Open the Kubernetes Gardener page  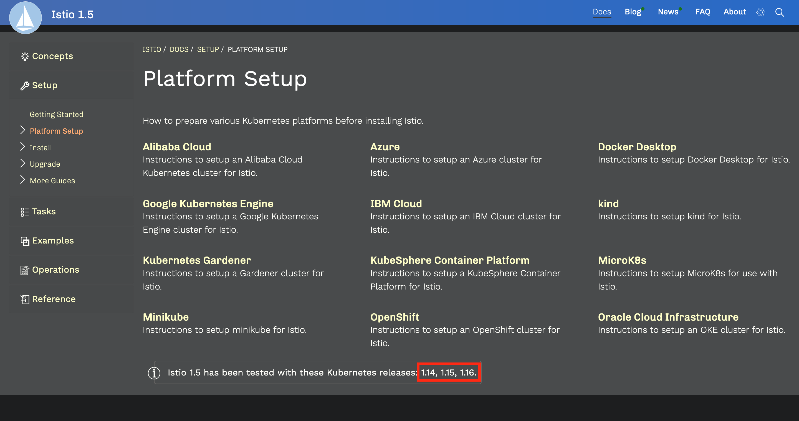[x=197, y=260]
